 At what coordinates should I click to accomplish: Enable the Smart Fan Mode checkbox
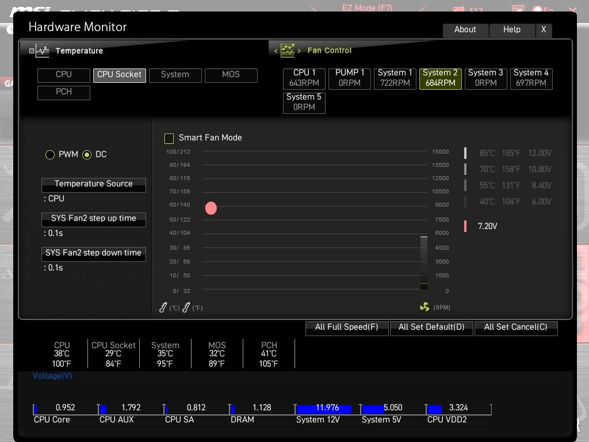pyautogui.click(x=169, y=138)
